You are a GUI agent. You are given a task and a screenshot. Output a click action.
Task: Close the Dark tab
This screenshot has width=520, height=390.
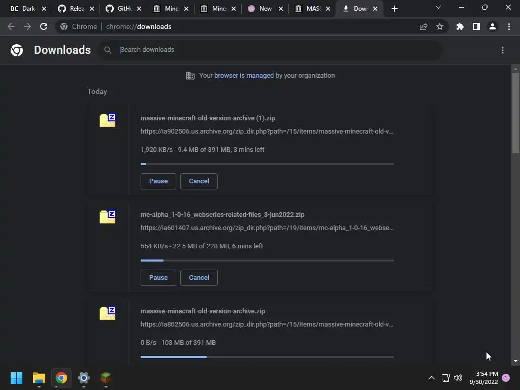tap(44, 9)
